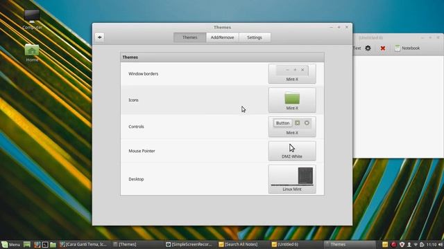Switch to the [Themes] taskbar window
This screenshot has height=249, width=444.
click(x=138, y=244)
